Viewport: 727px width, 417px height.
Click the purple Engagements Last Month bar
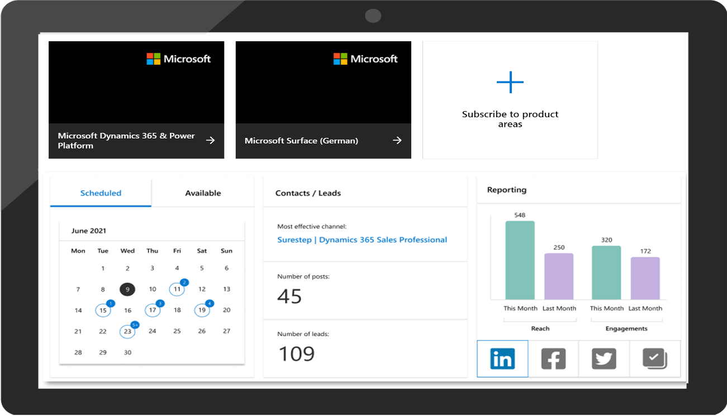coord(645,279)
